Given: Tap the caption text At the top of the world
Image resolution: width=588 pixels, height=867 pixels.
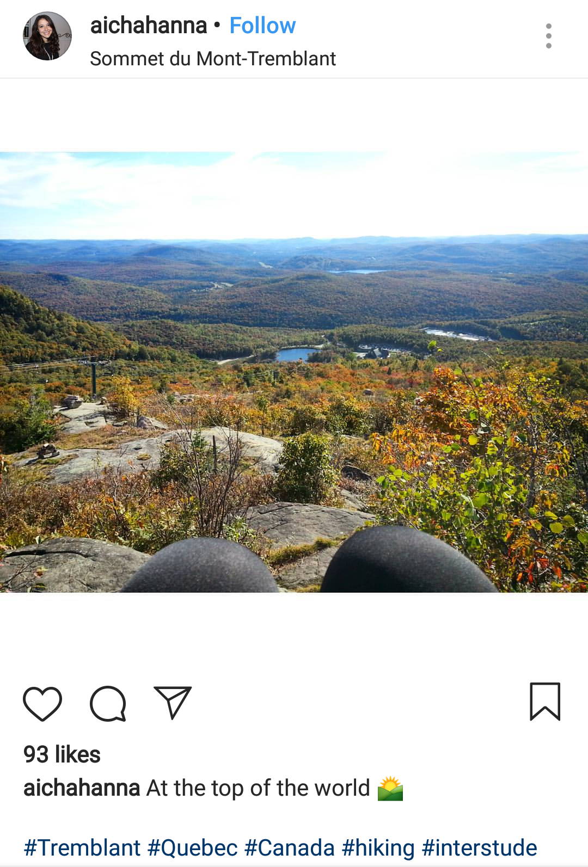Looking at the screenshot, I should tap(258, 788).
